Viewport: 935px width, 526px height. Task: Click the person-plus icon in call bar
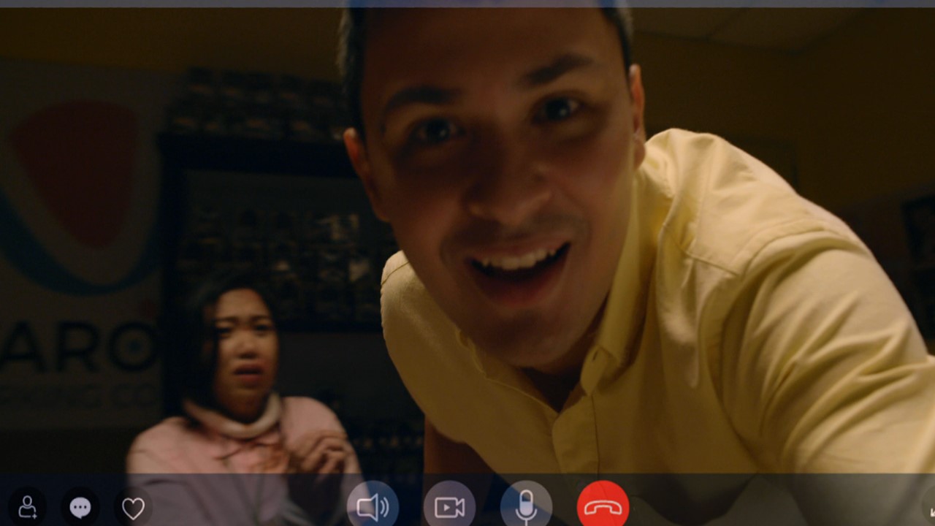(x=27, y=507)
